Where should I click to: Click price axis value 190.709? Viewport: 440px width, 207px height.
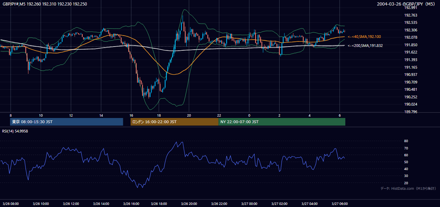coord(410,82)
